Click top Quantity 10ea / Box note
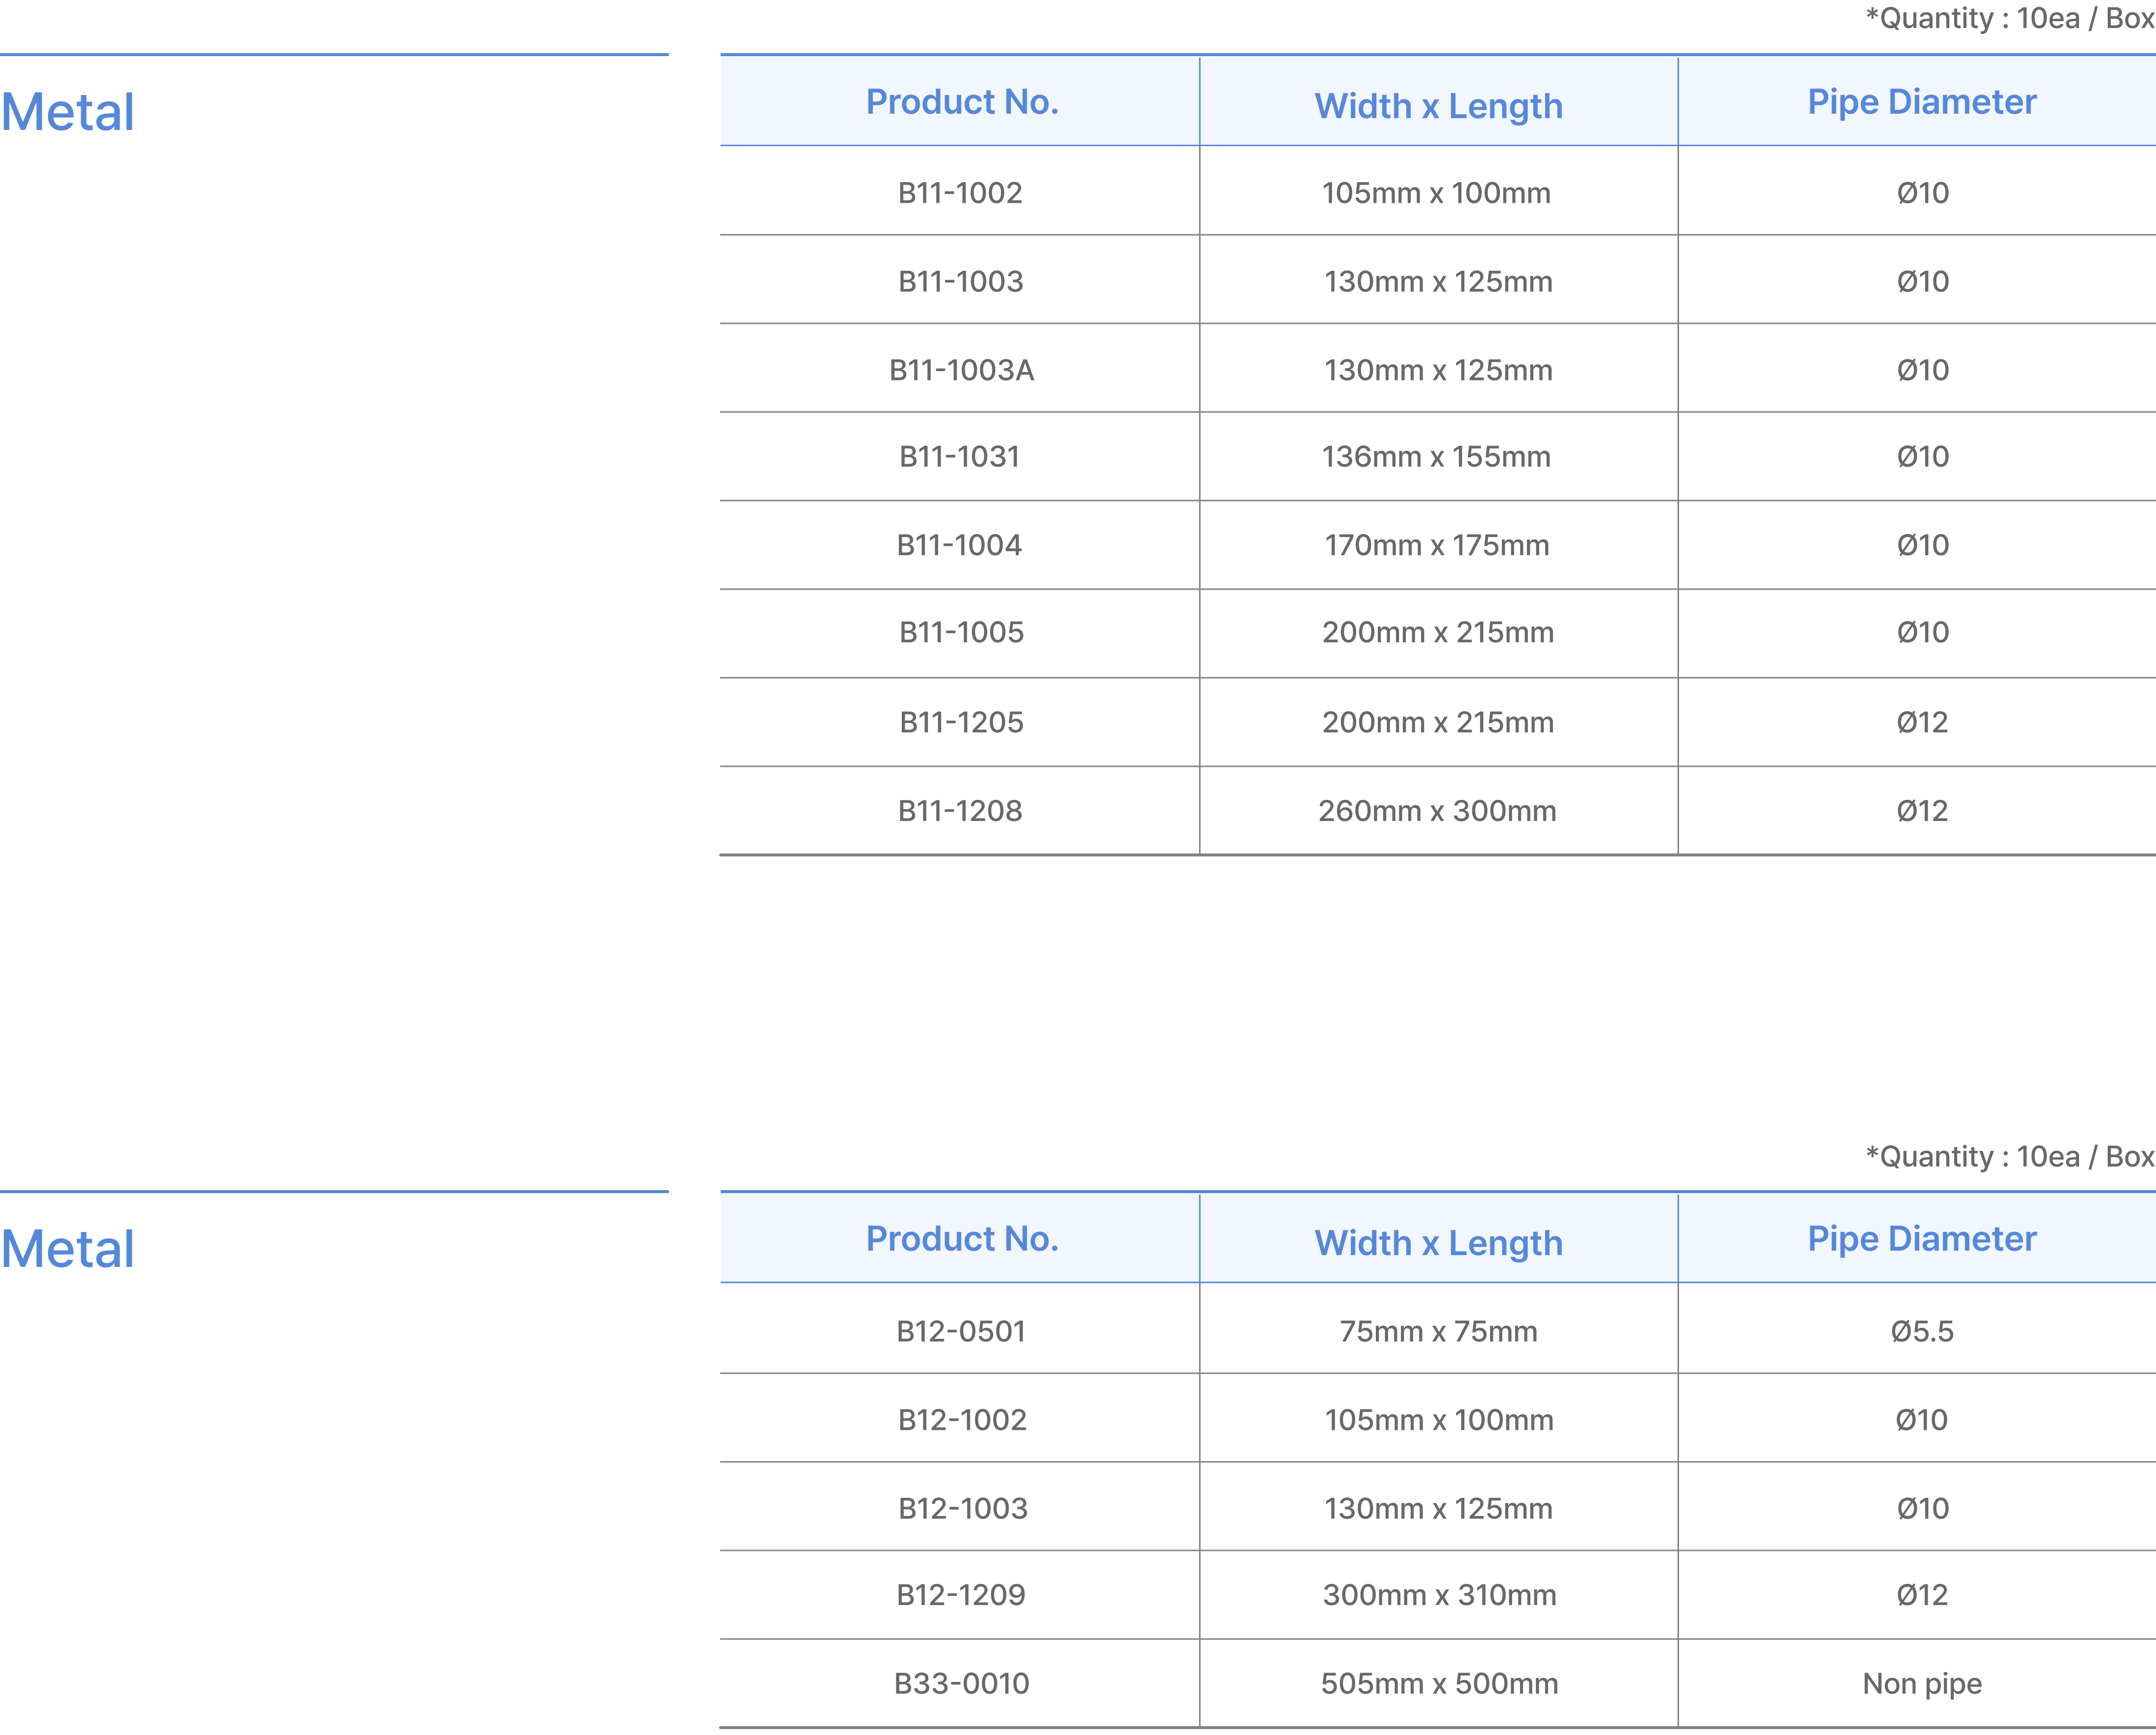This screenshot has height=1735, width=2156. pos(2009,19)
